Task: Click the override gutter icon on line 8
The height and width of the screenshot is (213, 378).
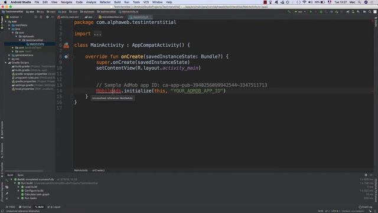Action: click(66, 57)
